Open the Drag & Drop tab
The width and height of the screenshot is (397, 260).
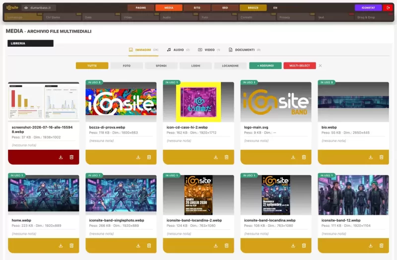click(x=374, y=17)
